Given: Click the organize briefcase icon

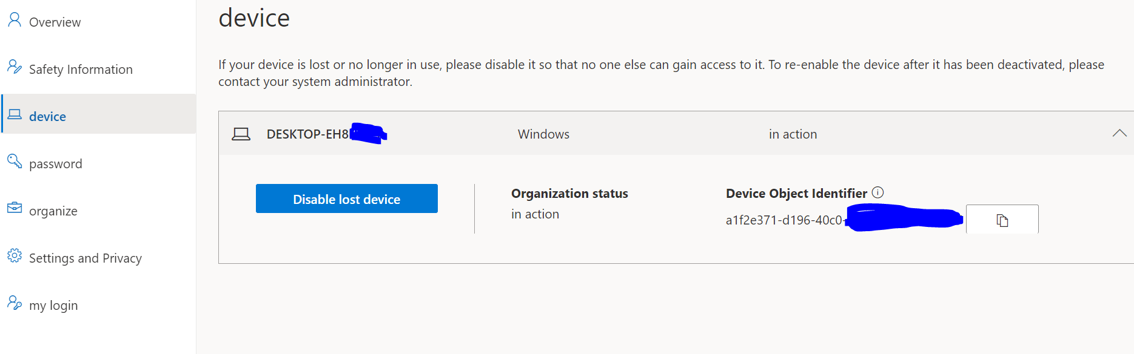Looking at the screenshot, I should point(15,208).
